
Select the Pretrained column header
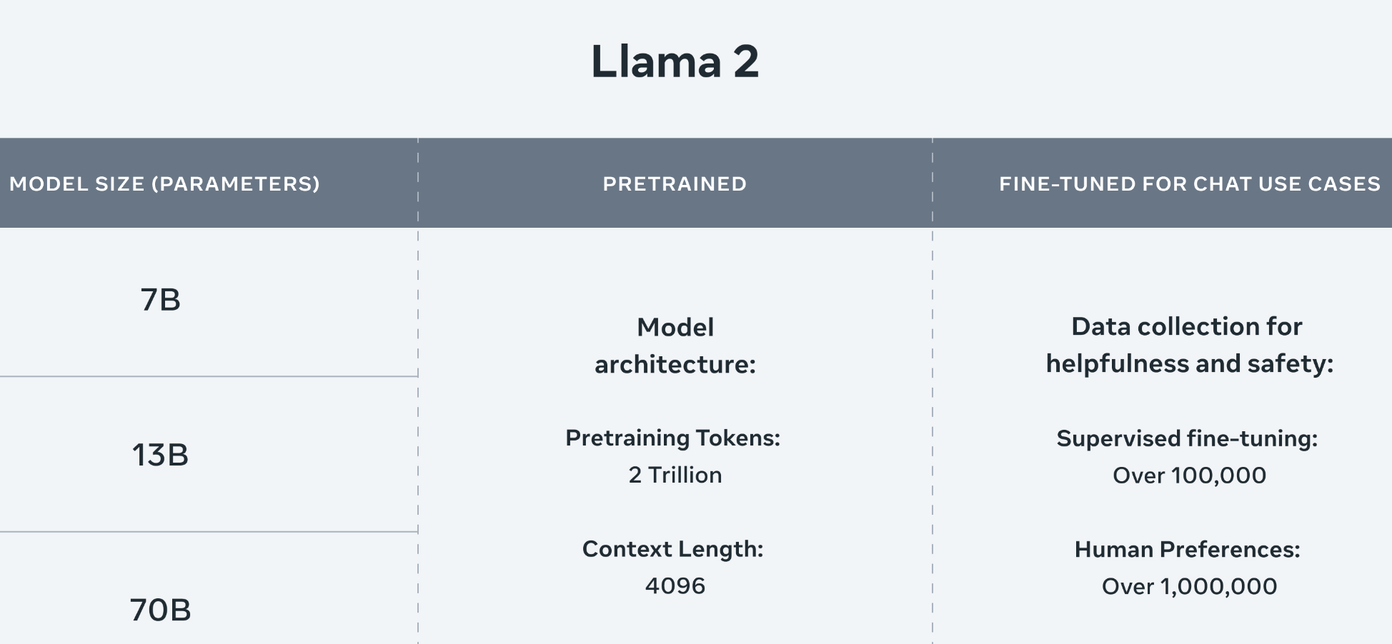click(675, 184)
